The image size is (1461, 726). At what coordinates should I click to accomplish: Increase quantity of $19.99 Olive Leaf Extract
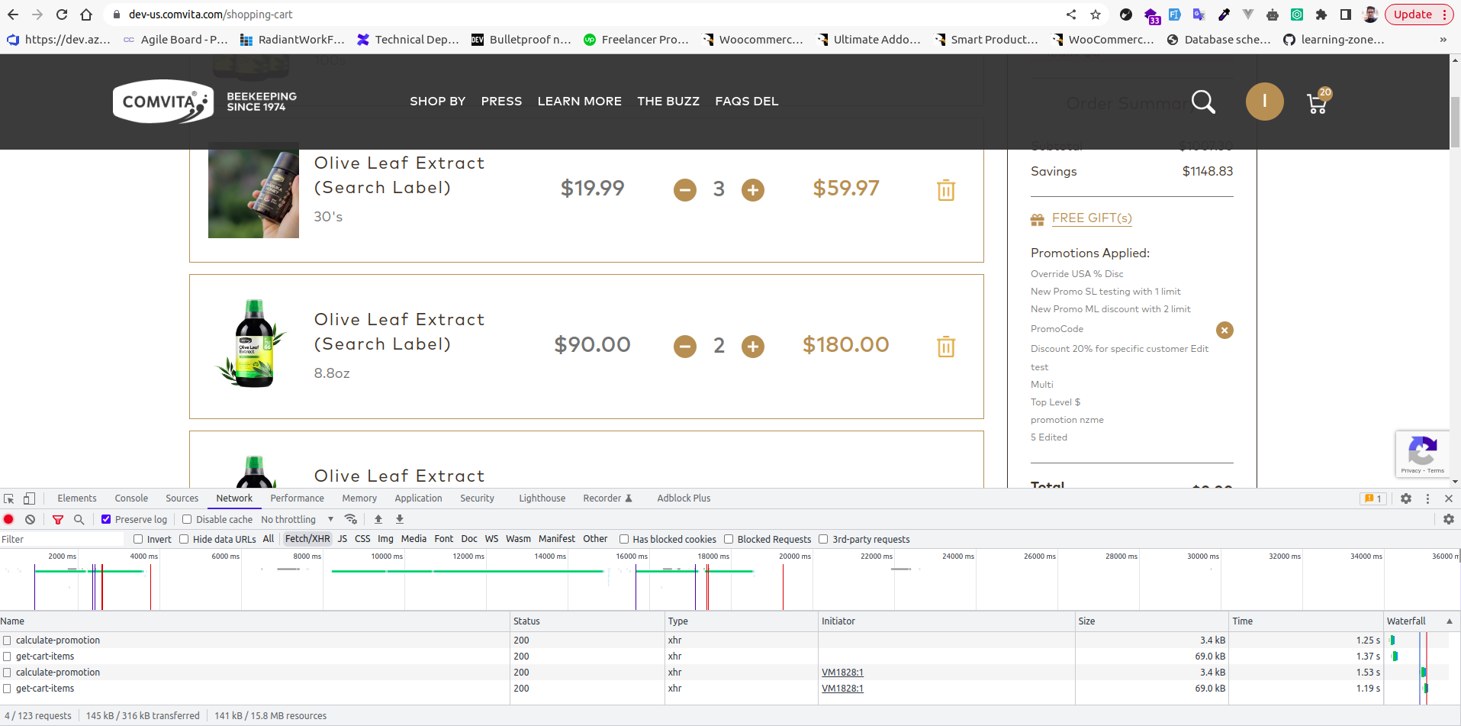click(x=753, y=189)
